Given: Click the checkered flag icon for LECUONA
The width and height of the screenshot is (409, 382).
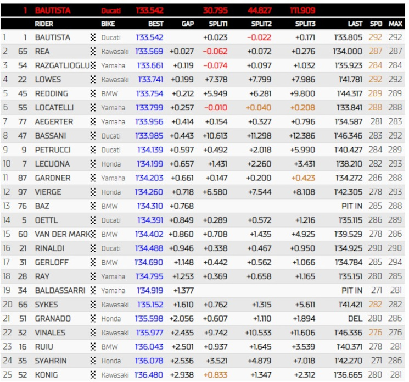Looking at the screenshot, I should pos(93,164).
